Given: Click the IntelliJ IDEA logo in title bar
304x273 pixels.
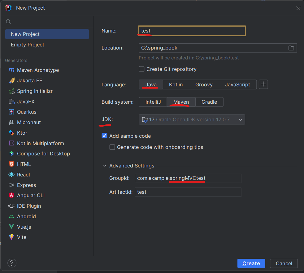Looking at the screenshot, I should [x=8, y=8].
